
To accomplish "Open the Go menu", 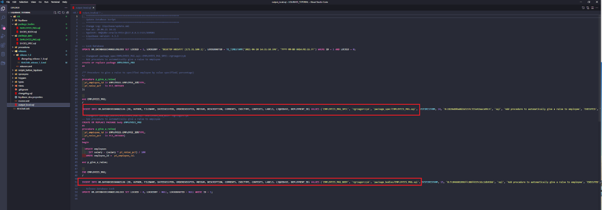I will coord(40,2).
